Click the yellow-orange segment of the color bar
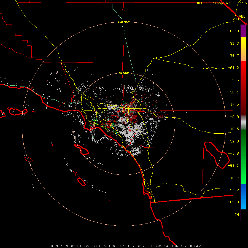The image size is (248, 248). tap(243, 49)
